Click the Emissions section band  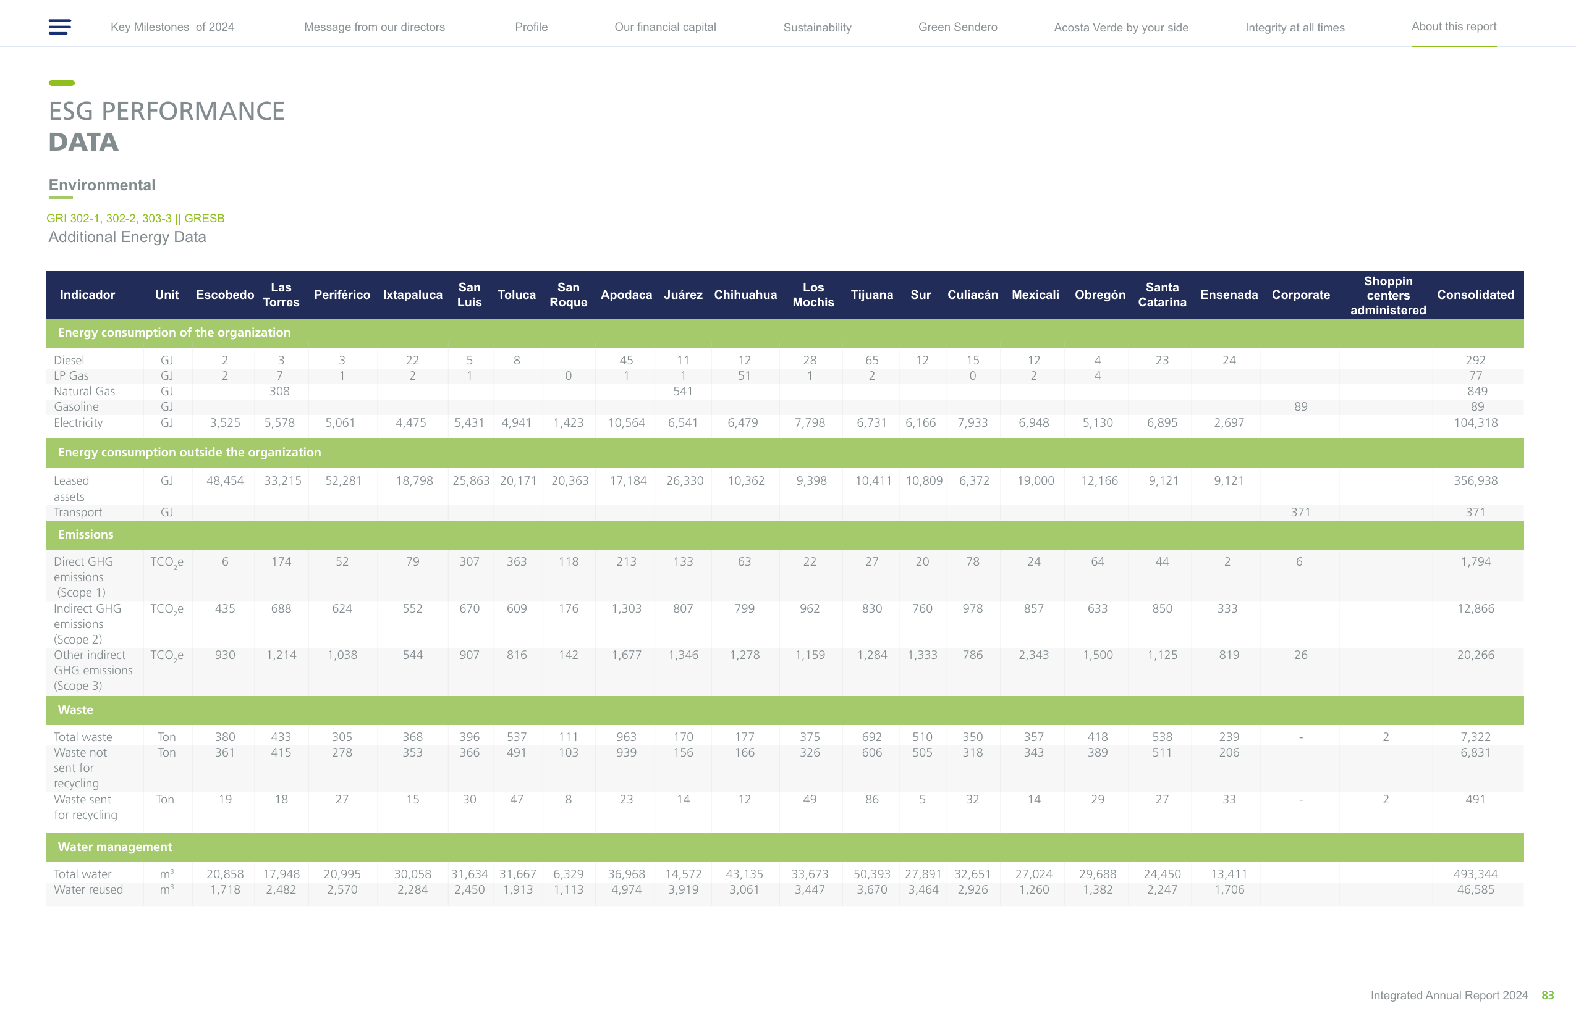point(785,535)
